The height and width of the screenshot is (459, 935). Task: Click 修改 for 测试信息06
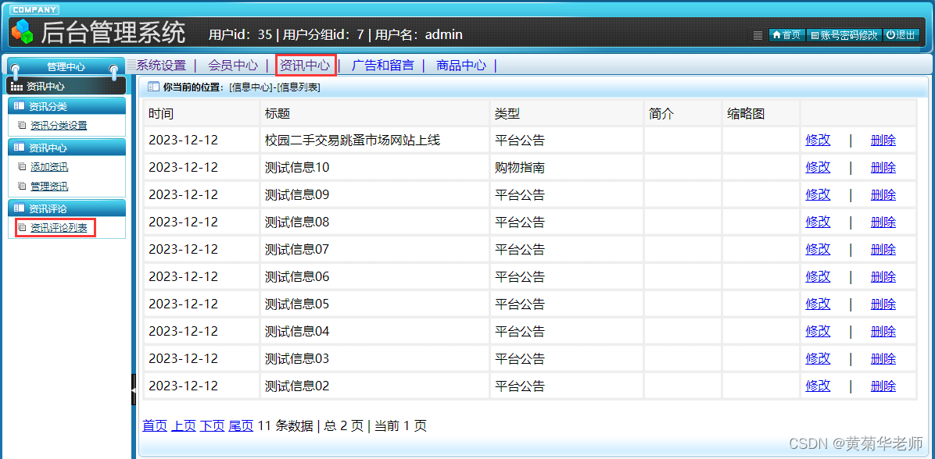[x=818, y=276]
